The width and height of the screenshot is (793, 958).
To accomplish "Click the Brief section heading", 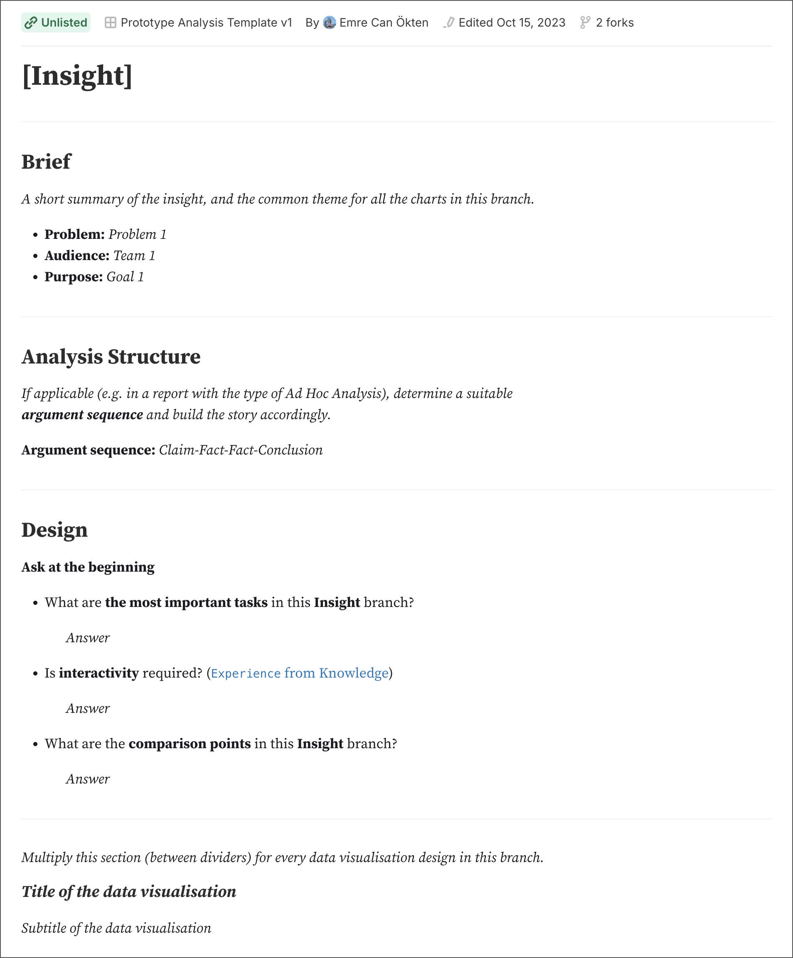I will point(46,162).
